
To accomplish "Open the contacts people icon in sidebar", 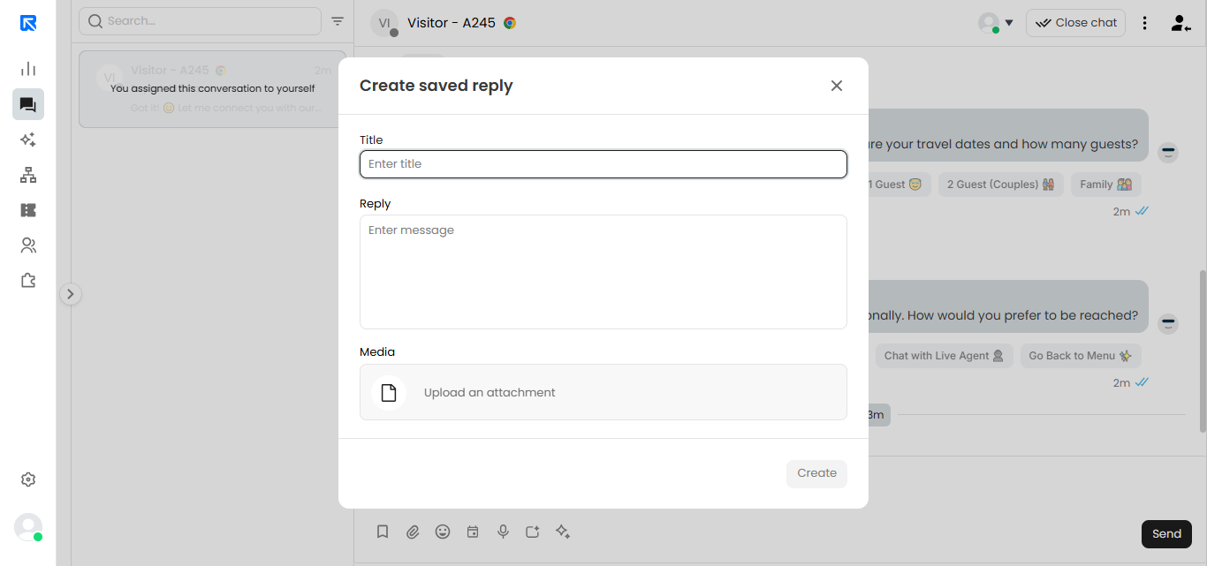I will click(x=28, y=245).
